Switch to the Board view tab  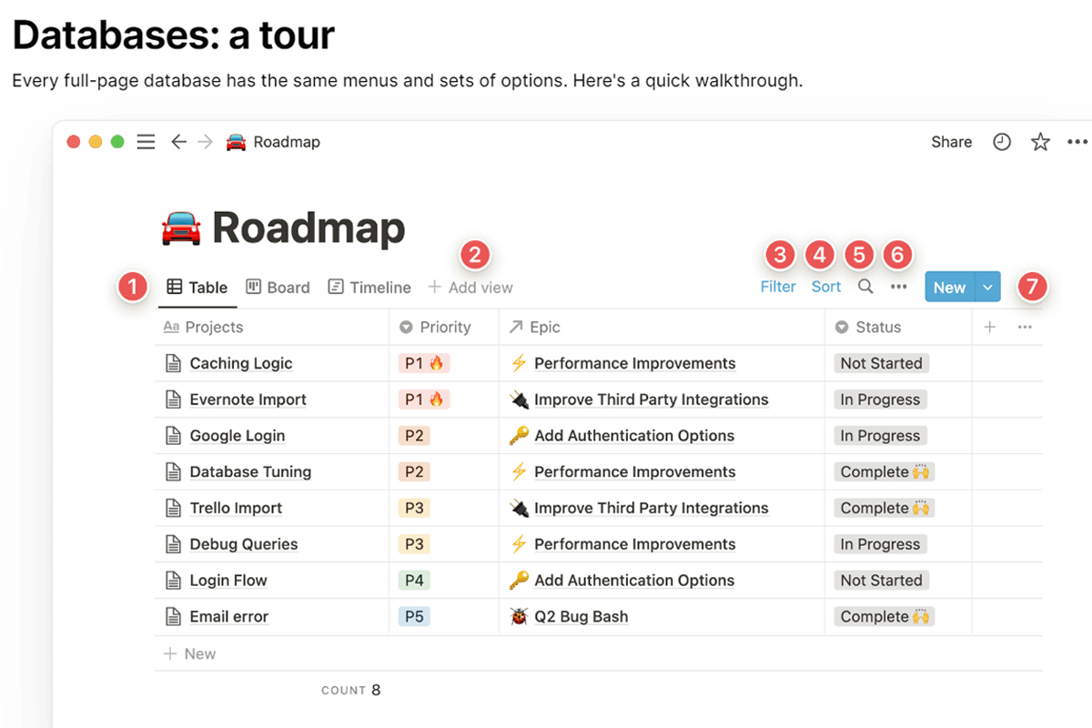point(278,288)
